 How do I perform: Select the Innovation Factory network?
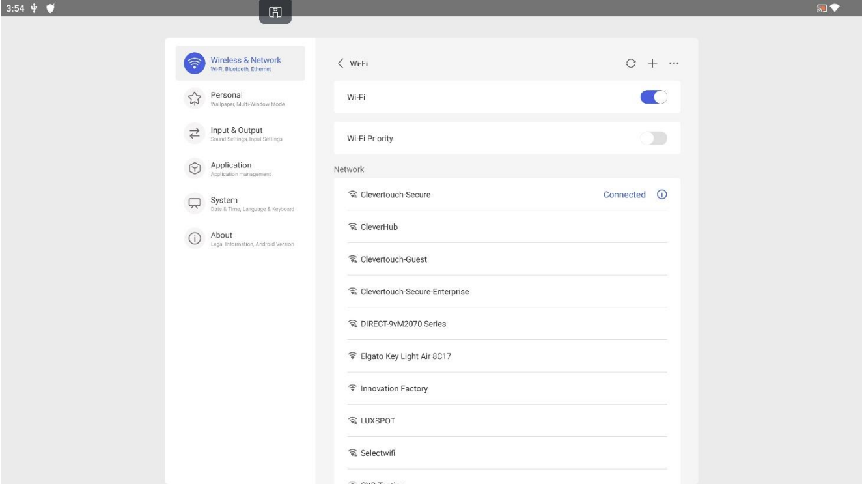click(507, 388)
